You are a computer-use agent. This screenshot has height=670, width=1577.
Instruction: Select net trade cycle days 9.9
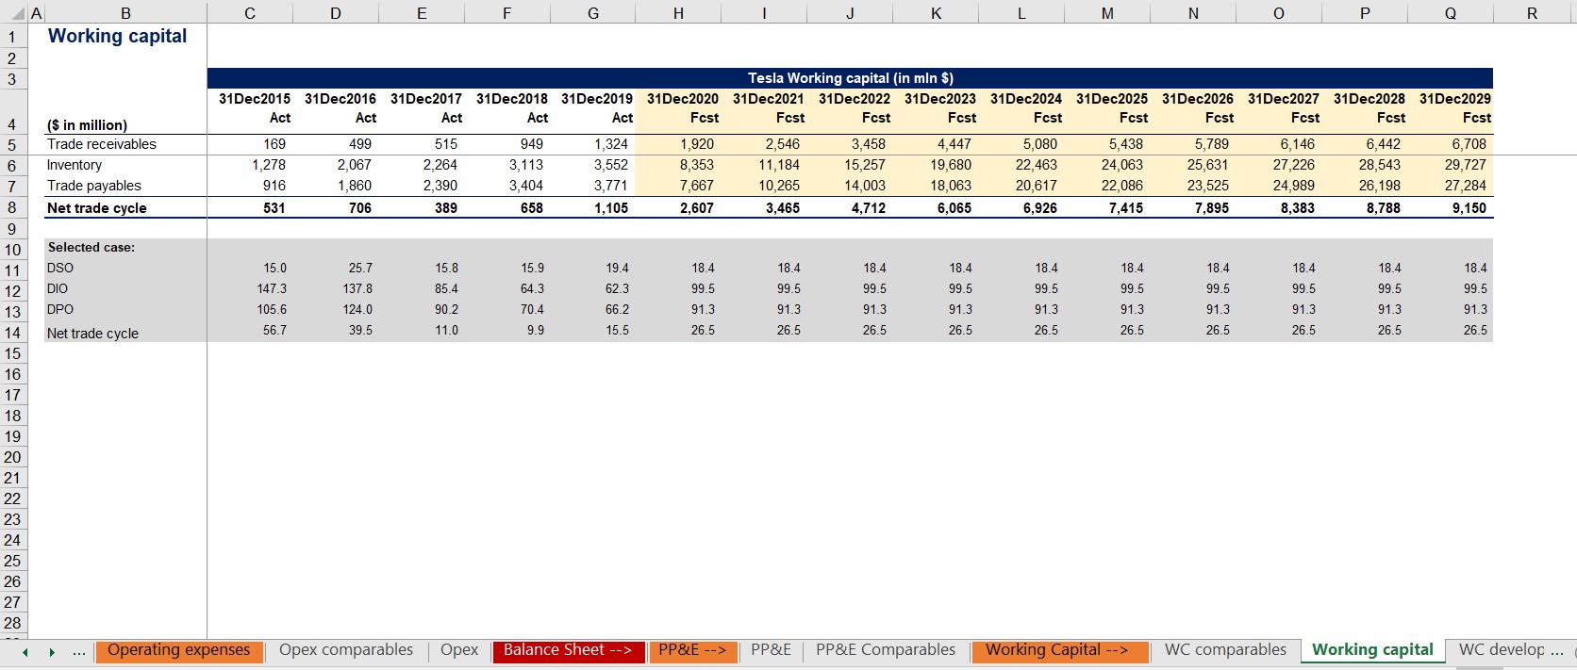click(535, 330)
